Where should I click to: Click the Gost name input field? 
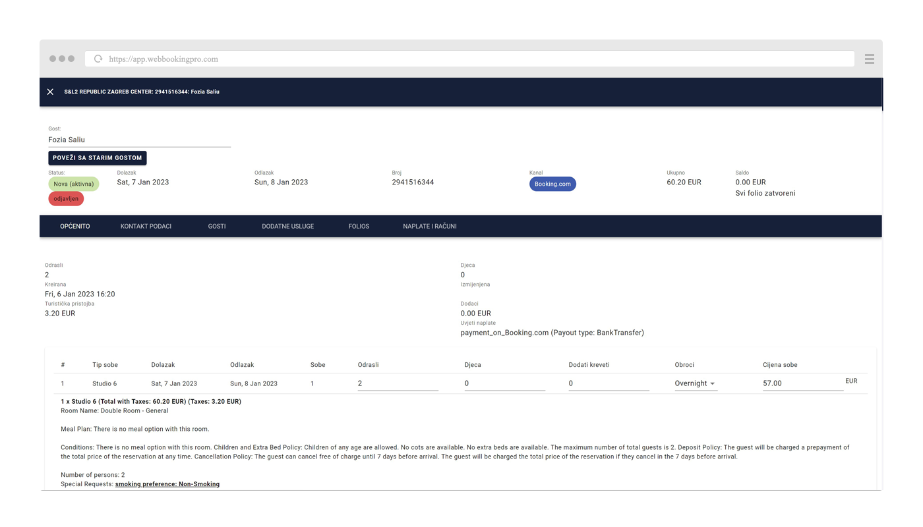coord(139,140)
